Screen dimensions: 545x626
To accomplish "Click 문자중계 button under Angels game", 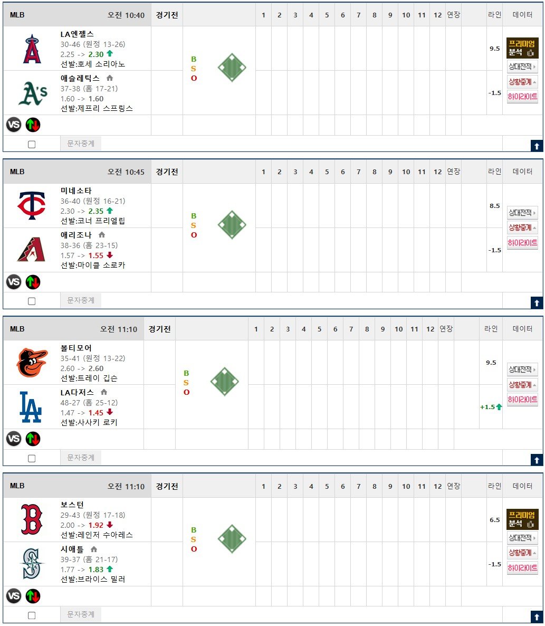I will 81,144.
